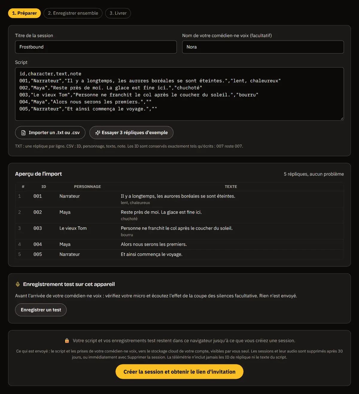
Task: Click the 'Aperçu de l'import' heading
Action: [x=39, y=174]
